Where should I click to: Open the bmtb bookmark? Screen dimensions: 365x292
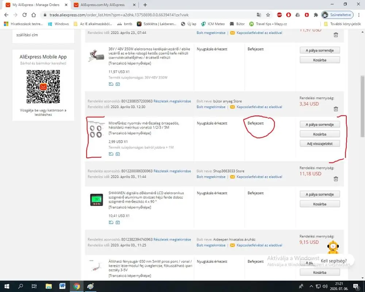pyautogui.click(x=125, y=24)
